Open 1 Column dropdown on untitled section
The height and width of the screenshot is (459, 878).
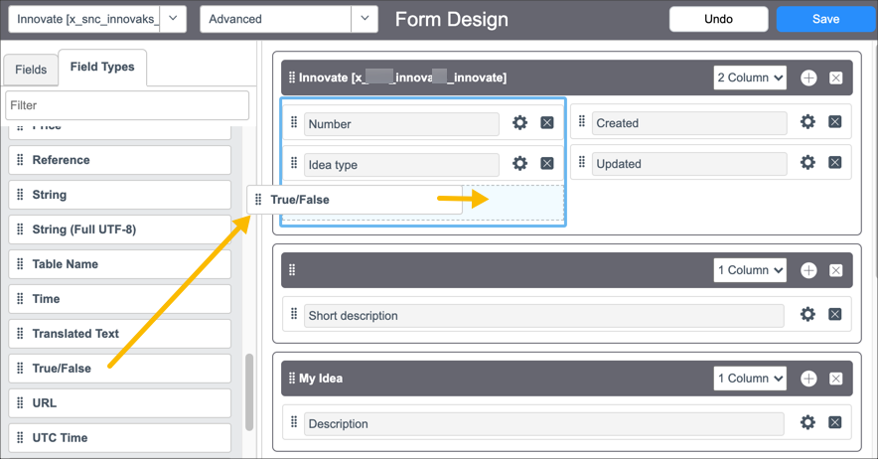(x=750, y=270)
